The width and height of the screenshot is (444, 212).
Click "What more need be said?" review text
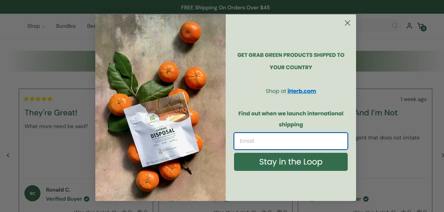click(x=57, y=126)
